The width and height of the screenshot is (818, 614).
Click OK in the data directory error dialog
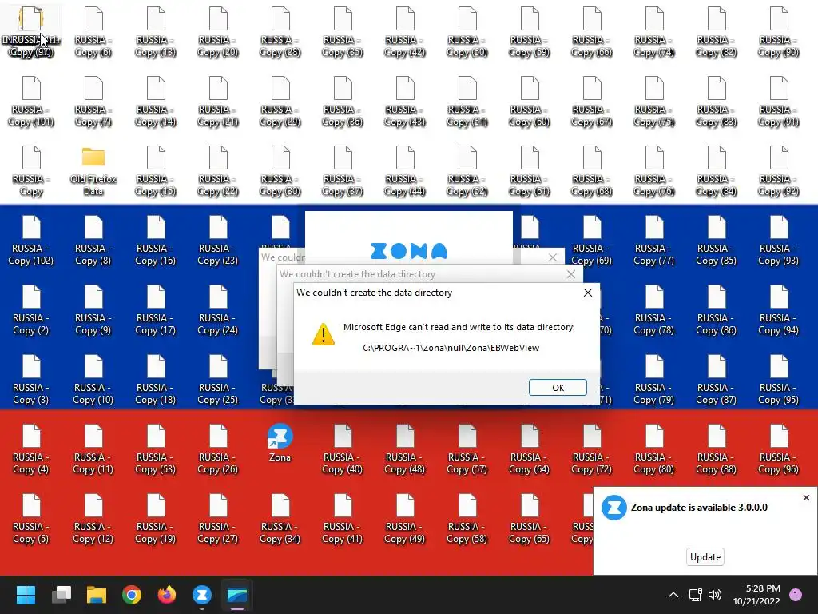(558, 388)
